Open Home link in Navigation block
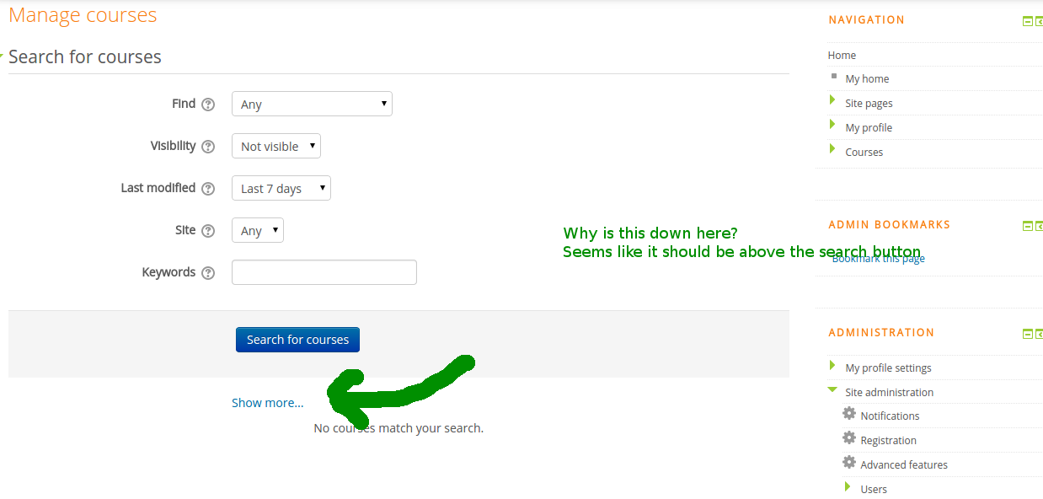1043x499 pixels. tap(842, 55)
